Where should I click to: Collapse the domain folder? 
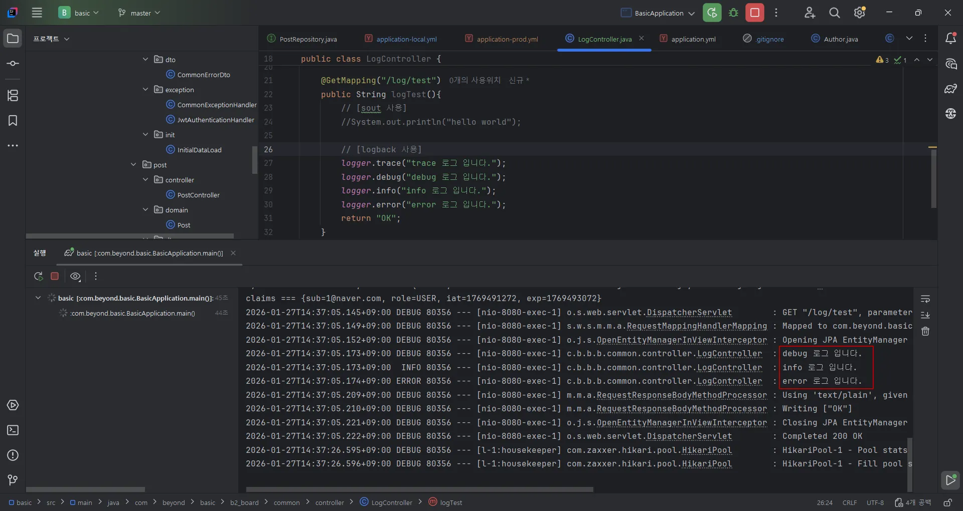(x=145, y=209)
